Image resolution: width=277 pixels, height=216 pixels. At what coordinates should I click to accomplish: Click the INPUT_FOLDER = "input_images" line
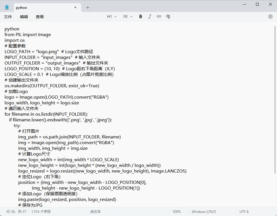[x=52, y=57]
